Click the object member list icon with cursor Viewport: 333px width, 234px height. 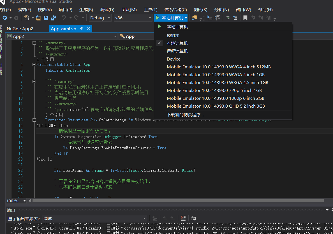[x=210, y=18]
